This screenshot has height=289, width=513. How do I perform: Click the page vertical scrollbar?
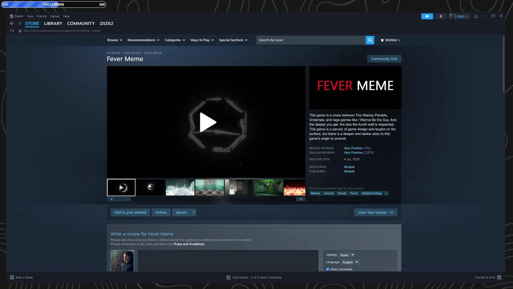504,63
